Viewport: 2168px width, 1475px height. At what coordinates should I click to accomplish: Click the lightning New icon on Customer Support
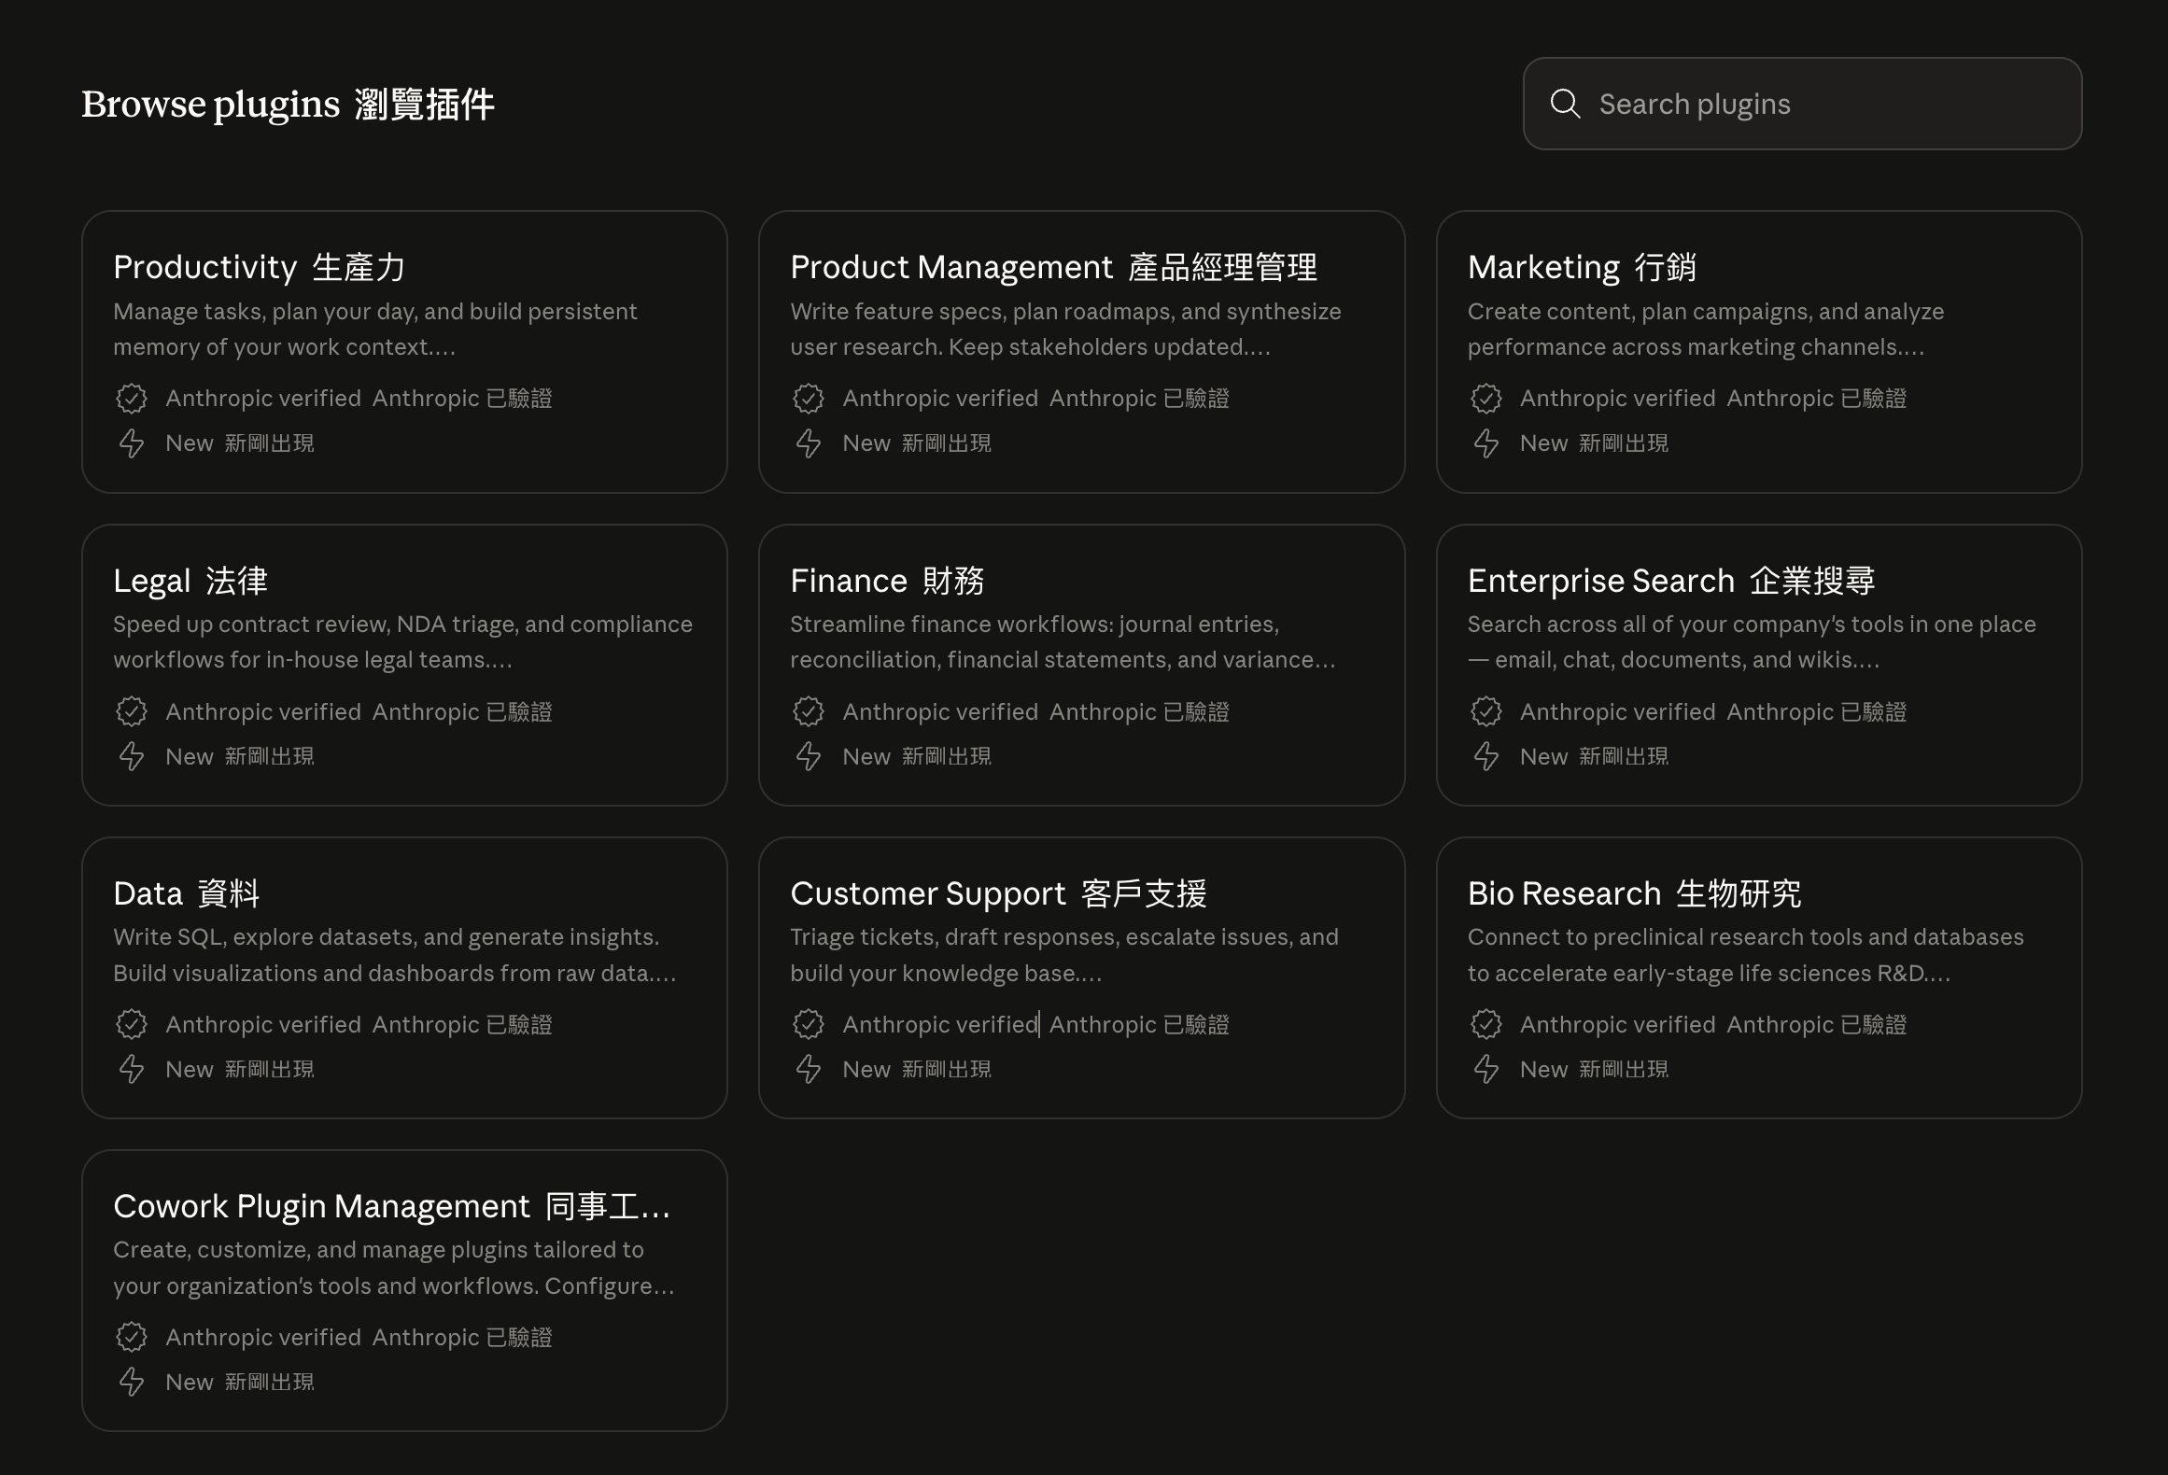[809, 1069]
